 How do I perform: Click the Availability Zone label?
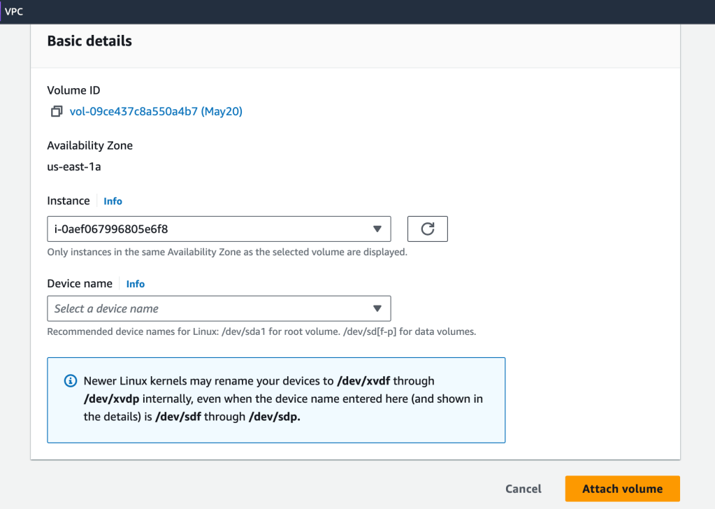click(89, 145)
